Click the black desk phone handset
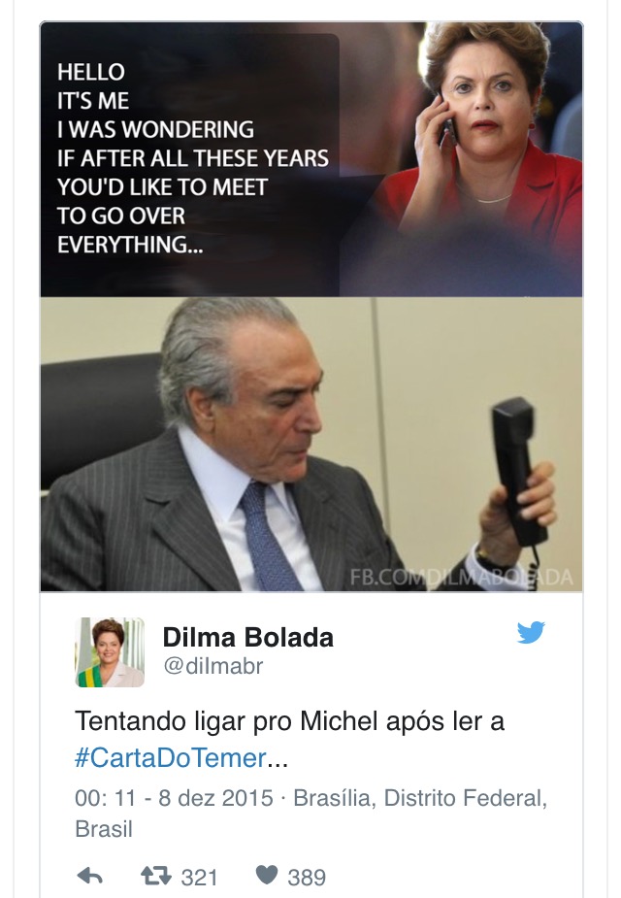Screen dimensions: 621x898 pos(517,471)
